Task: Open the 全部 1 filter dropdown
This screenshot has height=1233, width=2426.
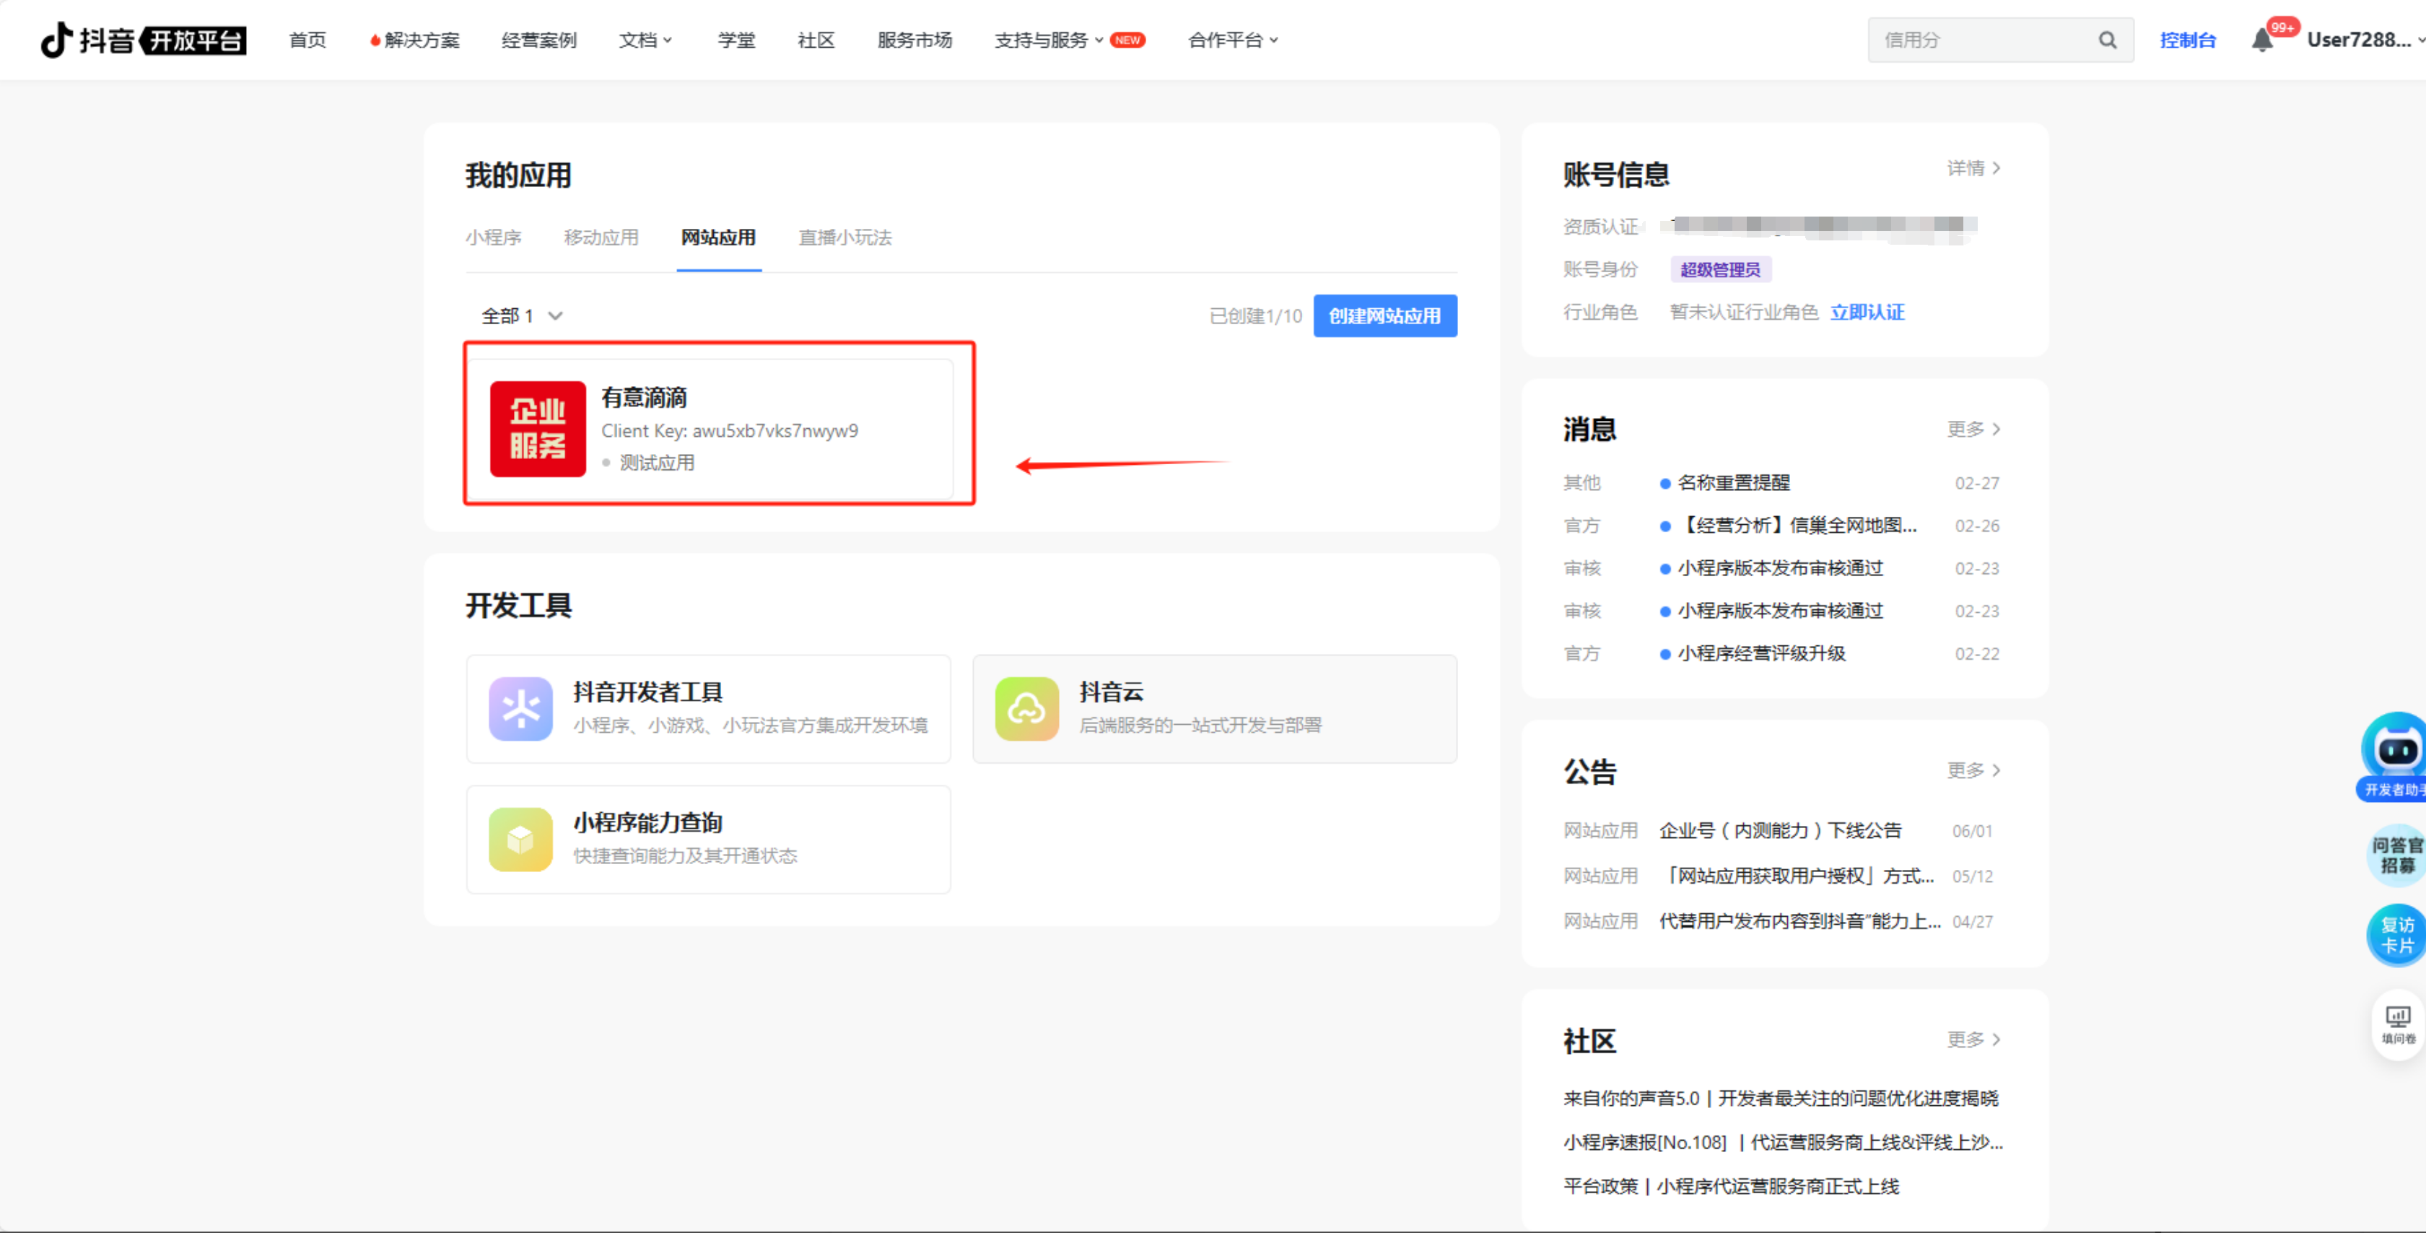Action: coord(522,315)
